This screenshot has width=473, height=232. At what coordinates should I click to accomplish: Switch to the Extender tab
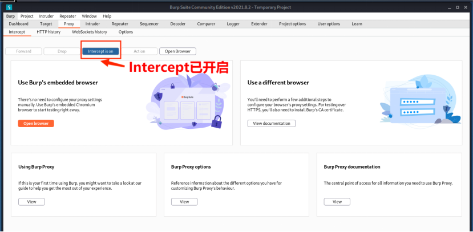(259, 24)
